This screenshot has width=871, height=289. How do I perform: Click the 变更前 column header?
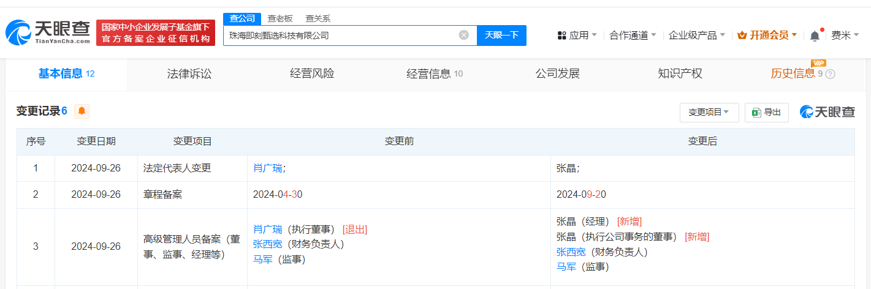(399, 141)
